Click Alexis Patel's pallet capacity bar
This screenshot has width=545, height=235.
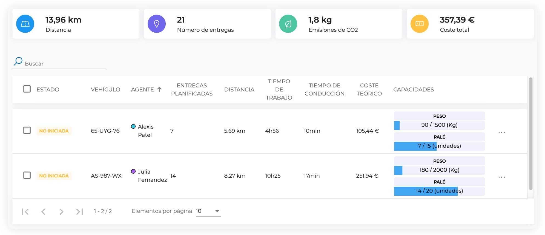tap(439, 146)
